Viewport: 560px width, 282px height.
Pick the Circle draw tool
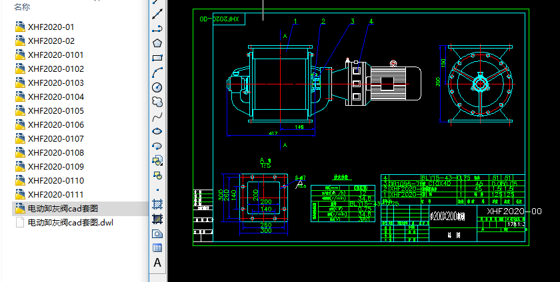coord(157,86)
